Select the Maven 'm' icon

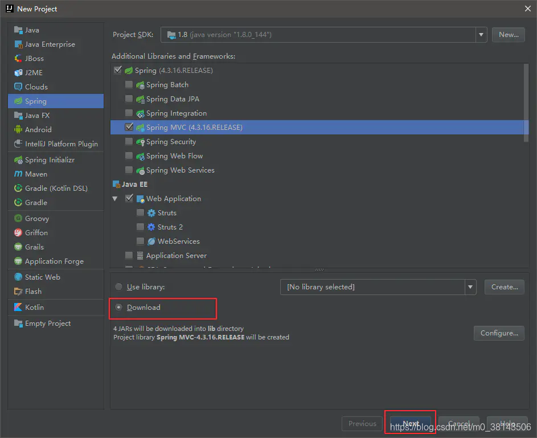(18, 174)
